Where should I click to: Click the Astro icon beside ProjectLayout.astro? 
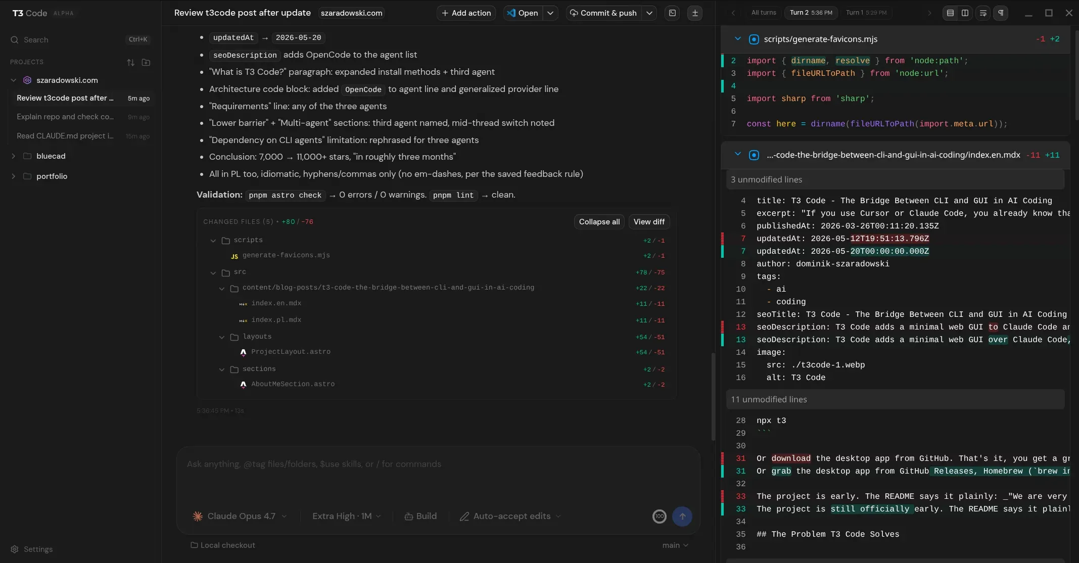(x=243, y=352)
